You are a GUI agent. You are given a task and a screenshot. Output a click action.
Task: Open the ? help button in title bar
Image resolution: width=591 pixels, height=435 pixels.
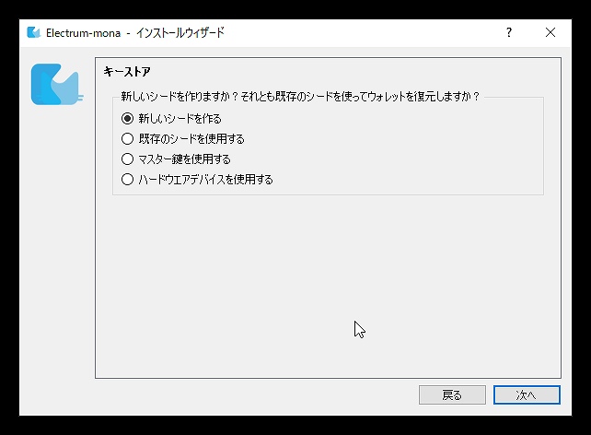pyautogui.click(x=509, y=32)
